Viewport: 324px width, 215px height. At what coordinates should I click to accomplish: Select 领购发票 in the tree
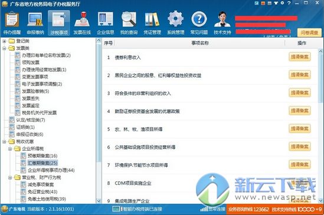pos(31,62)
